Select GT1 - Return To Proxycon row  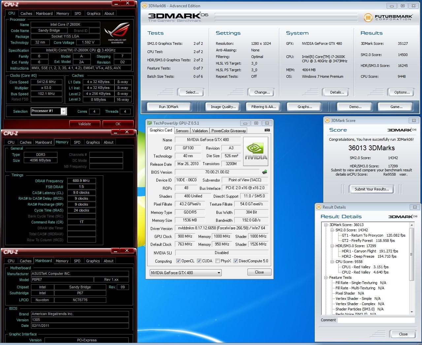pos(373,235)
